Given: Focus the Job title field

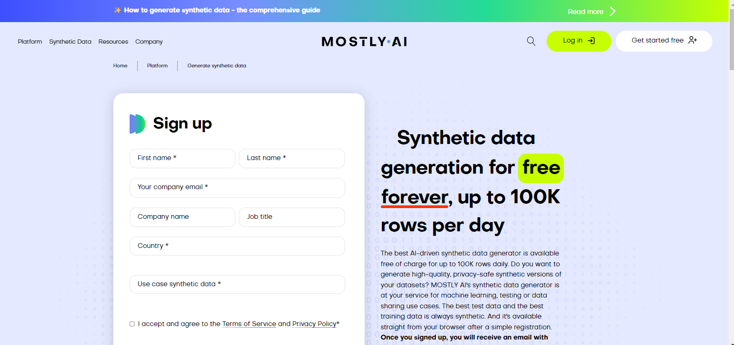Looking at the screenshot, I should point(292,217).
